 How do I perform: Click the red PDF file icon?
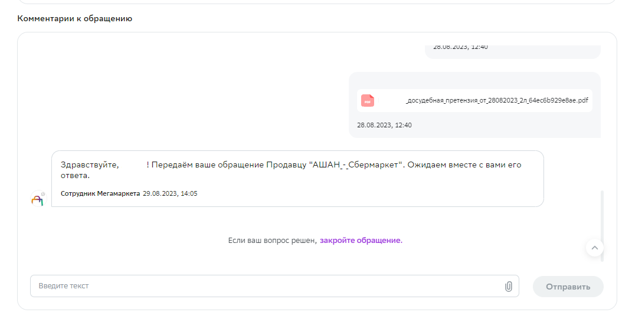tap(368, 101)
